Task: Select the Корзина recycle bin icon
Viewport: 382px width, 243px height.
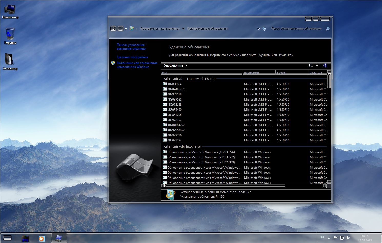Action: coord(10,36)
